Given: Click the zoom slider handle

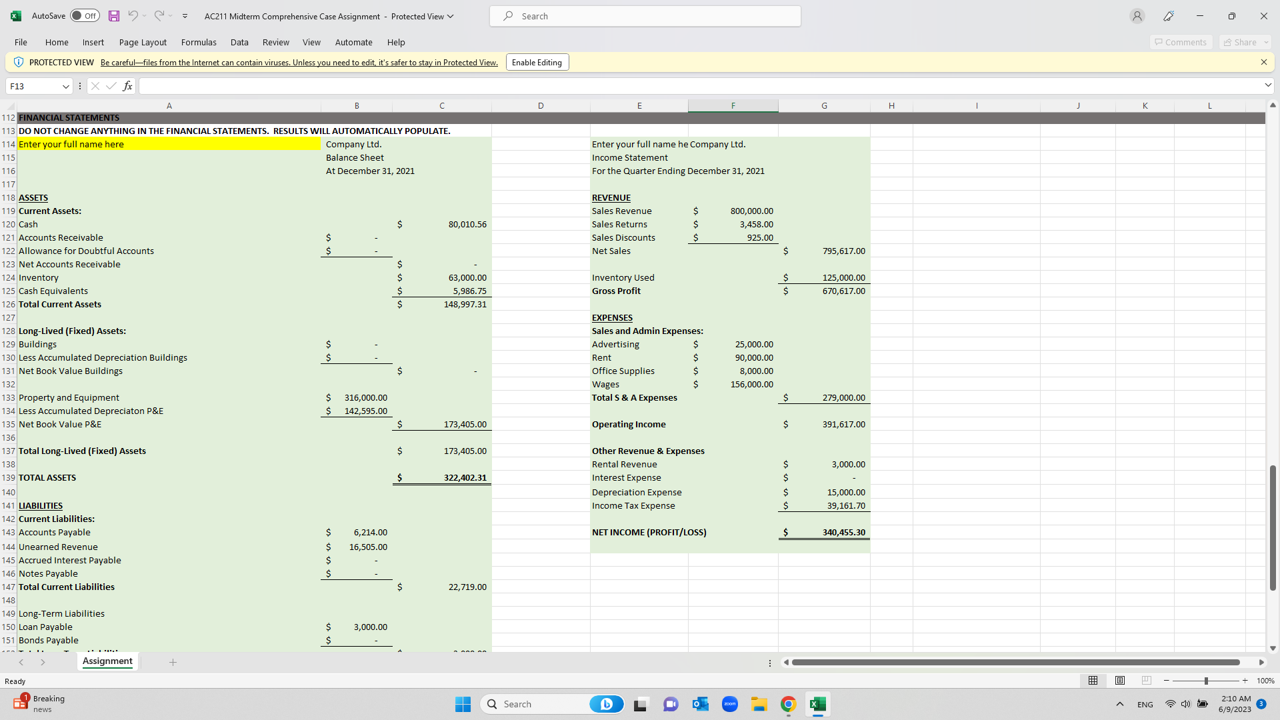Looking at the screenshot, I should tap(1206, 681).
